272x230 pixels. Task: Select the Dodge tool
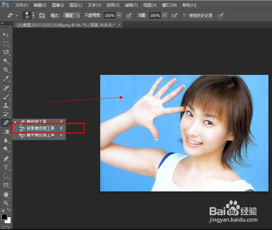tap(6, 149)
